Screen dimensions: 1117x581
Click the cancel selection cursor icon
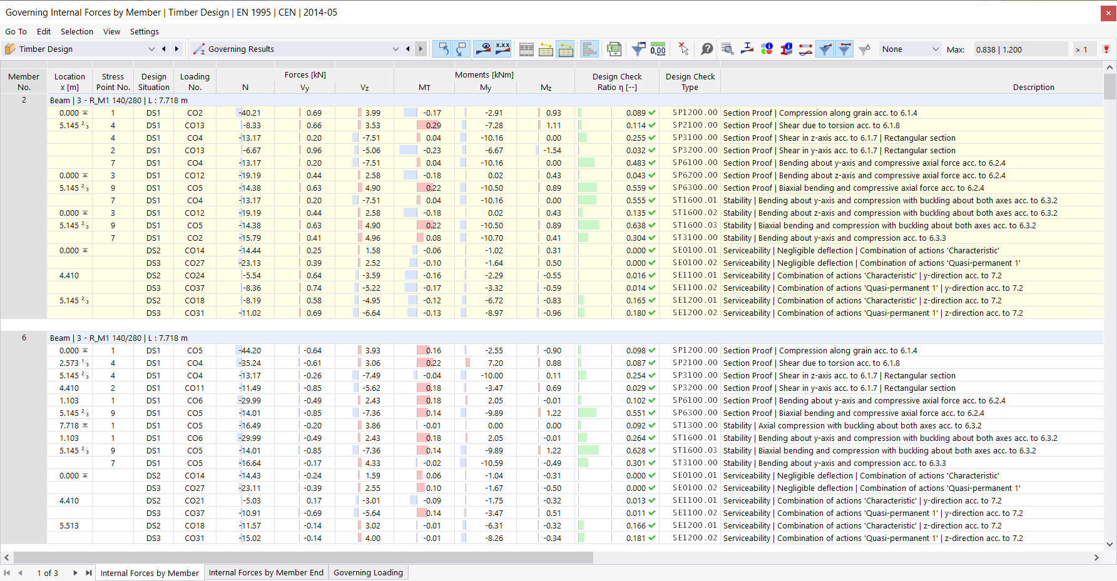pos(683,49)
